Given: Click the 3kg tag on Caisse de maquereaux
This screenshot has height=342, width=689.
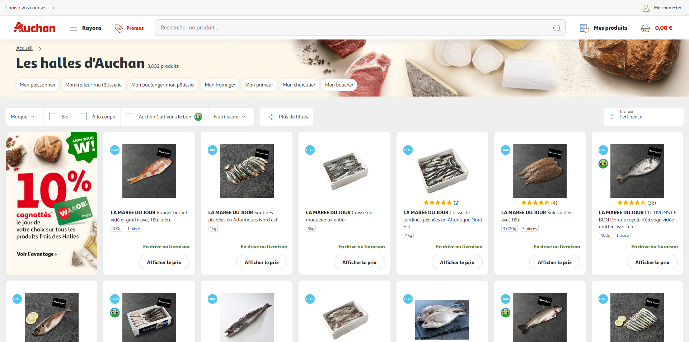Looking at the screenshot, I should (311, 229).
